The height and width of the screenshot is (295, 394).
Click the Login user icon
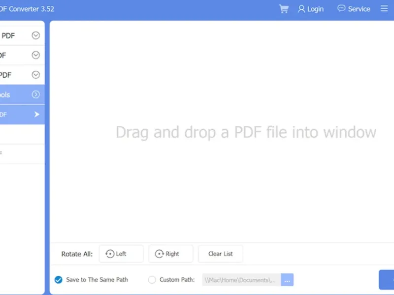[301, 9]
